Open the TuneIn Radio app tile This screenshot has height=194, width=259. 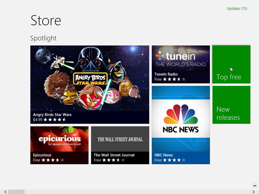point(181,64)
